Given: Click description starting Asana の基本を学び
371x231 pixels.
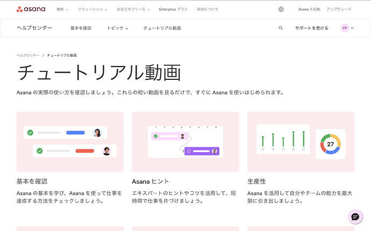Looking at the screenshot, I should pyautogui.click(x=69, y=197).
